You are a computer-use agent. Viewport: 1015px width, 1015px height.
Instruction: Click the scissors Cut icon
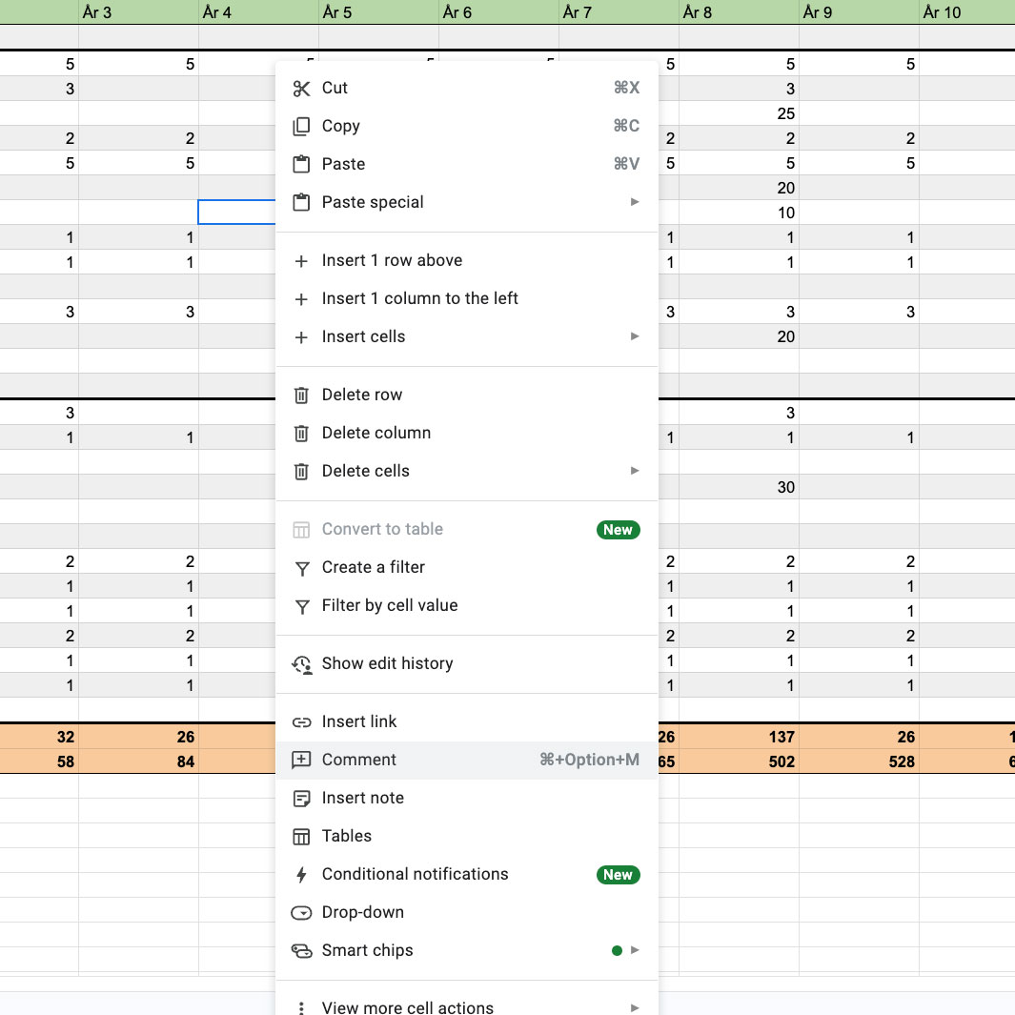(x=301, y=89)
